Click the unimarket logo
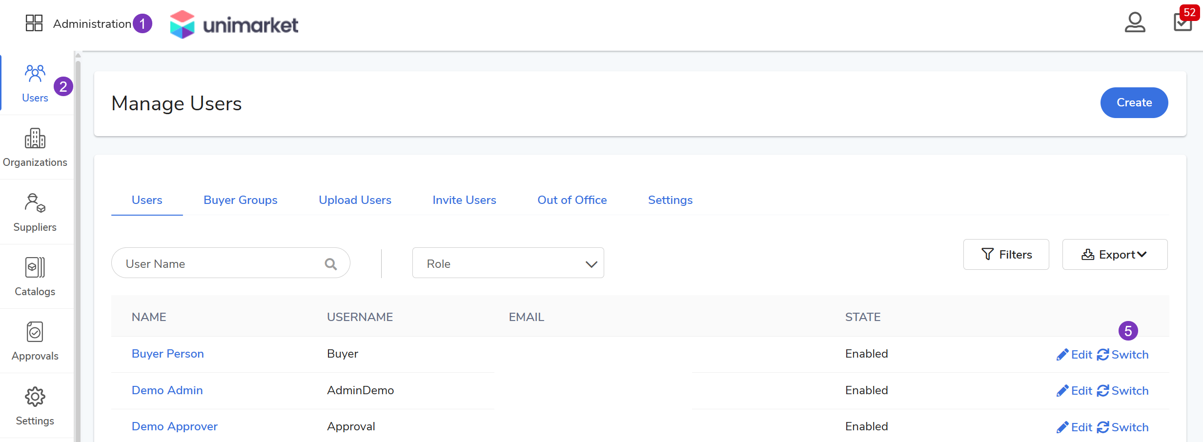The width and height of the screenshot is (1203, 442). click(234, 24)
